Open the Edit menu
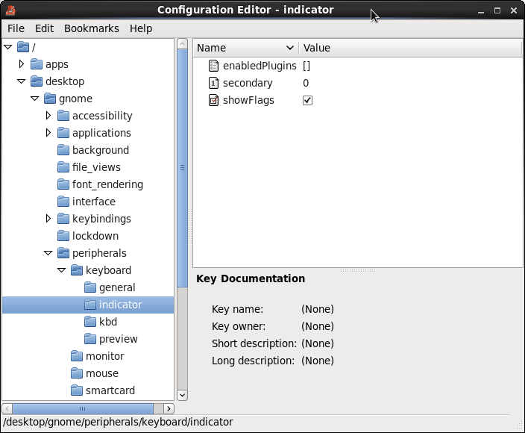 44,28
